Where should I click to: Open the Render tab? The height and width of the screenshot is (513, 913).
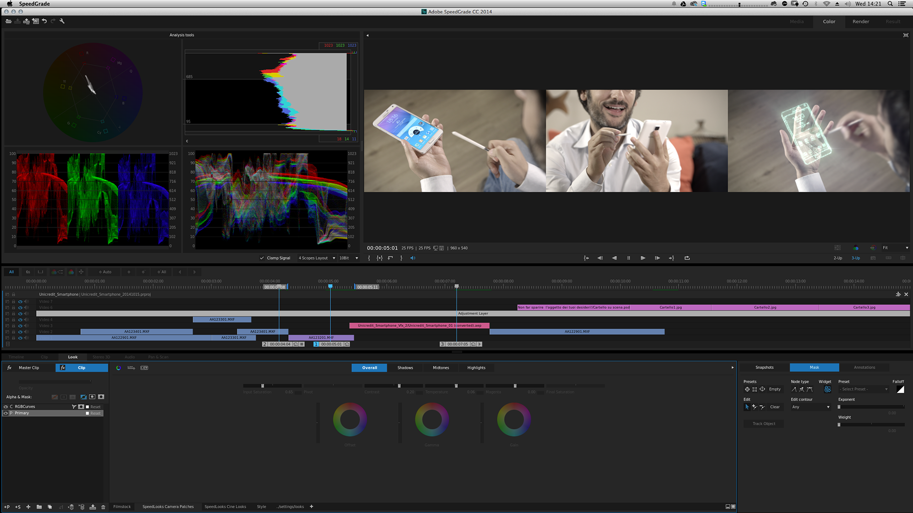pyautogui.click(x=861, y=21)
